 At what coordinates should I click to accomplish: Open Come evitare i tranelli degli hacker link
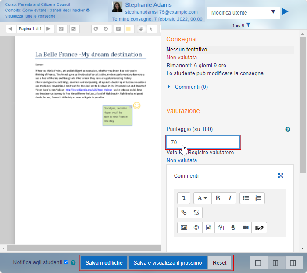(x=54, y=10)
